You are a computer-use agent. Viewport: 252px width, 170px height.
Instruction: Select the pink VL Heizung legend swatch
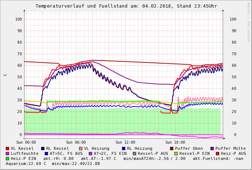pyautogui.click(x=81, y=148)
